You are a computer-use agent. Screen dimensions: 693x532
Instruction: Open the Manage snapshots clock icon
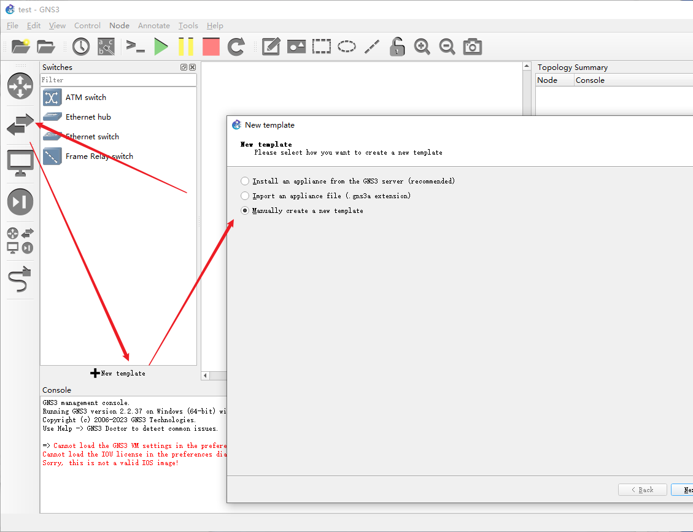[81, 47]
